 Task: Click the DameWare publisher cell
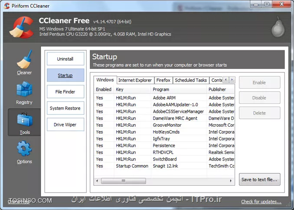coord(222,118)
